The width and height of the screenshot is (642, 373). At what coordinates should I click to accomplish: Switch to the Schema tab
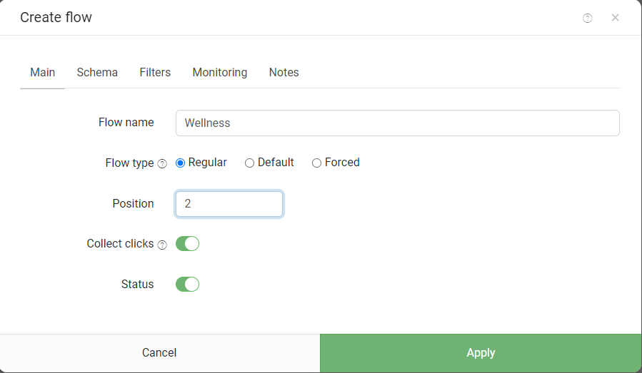tap(97, 73)
